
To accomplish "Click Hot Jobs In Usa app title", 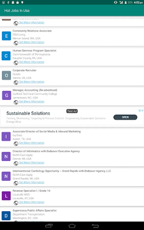I will 17,10.
